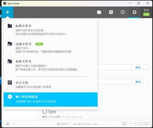Image resolution: width=153 pixels, height=128 pixels.
Task: Open the history clock icon
Action: point(123,12)
